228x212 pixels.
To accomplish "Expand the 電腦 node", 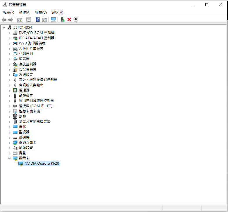I will point(9,127).
